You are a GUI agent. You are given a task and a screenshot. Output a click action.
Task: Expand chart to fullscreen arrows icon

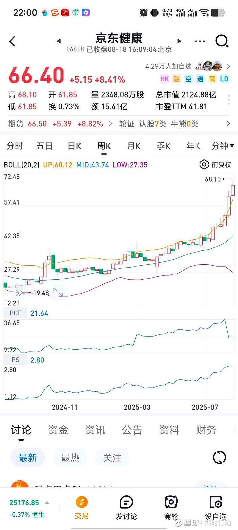58,292
